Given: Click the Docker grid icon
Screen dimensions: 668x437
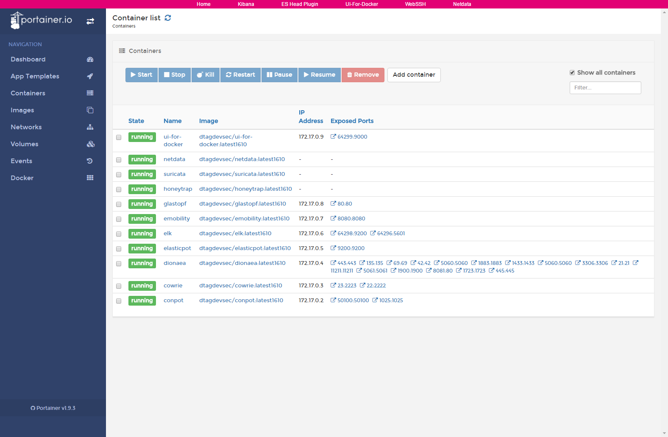Looking at the screenshot, I should (x=90, y=178).
